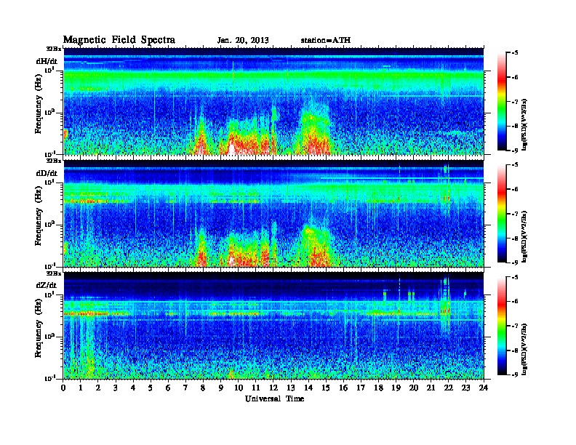Select the "Jan. 20, 2013" date label
The height and width of the screenshot is (445, 576).
point(243,41)
